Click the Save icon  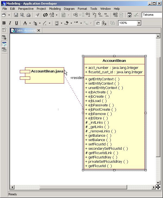16,15
